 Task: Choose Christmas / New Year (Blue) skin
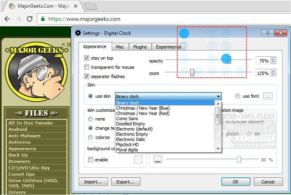pyautogui.click(x=165, y=108)
